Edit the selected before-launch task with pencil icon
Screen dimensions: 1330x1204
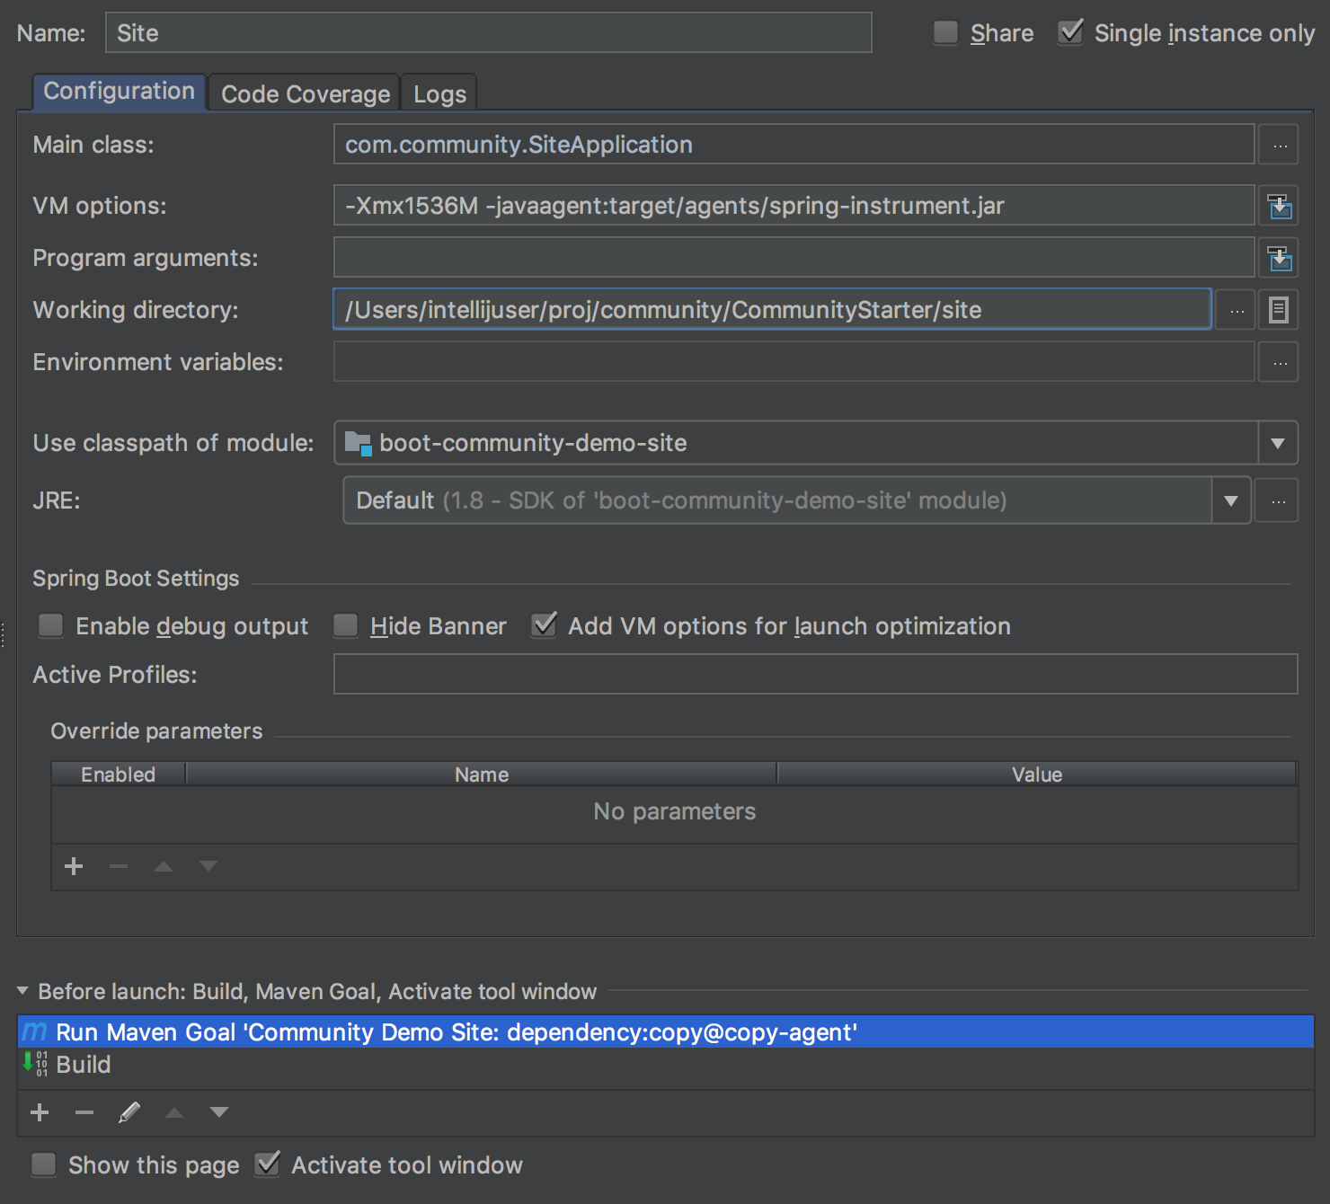[129, 1112]
